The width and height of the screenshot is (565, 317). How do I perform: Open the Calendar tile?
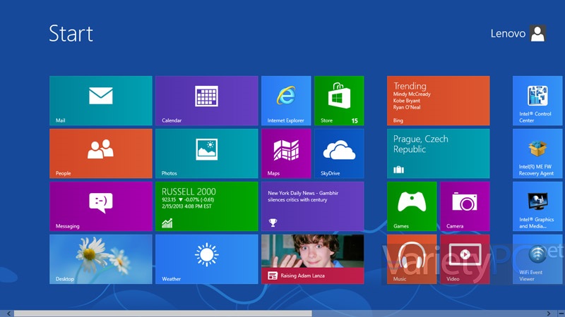click(207, 101)
